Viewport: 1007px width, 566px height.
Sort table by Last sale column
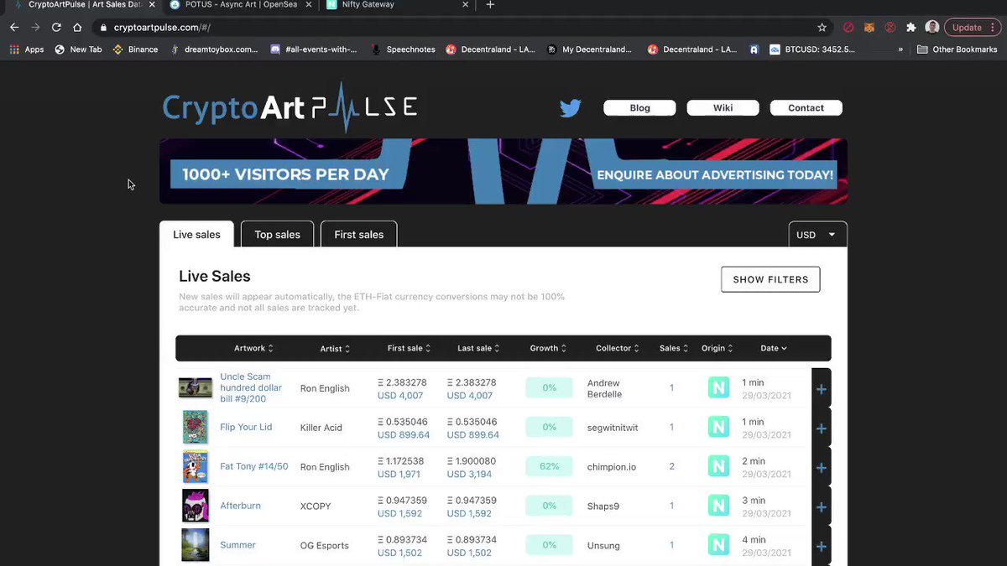pos(478,348)
